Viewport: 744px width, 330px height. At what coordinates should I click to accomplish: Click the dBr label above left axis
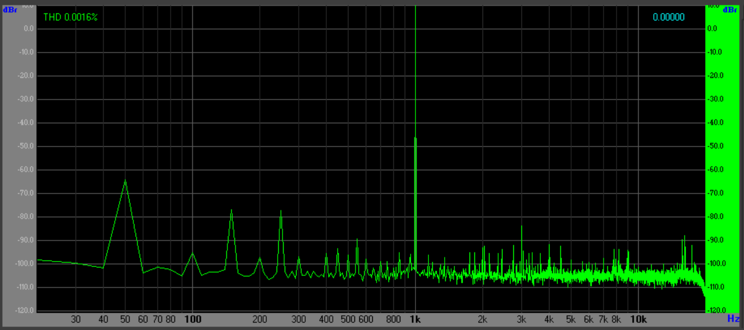[x=11, y=10]
